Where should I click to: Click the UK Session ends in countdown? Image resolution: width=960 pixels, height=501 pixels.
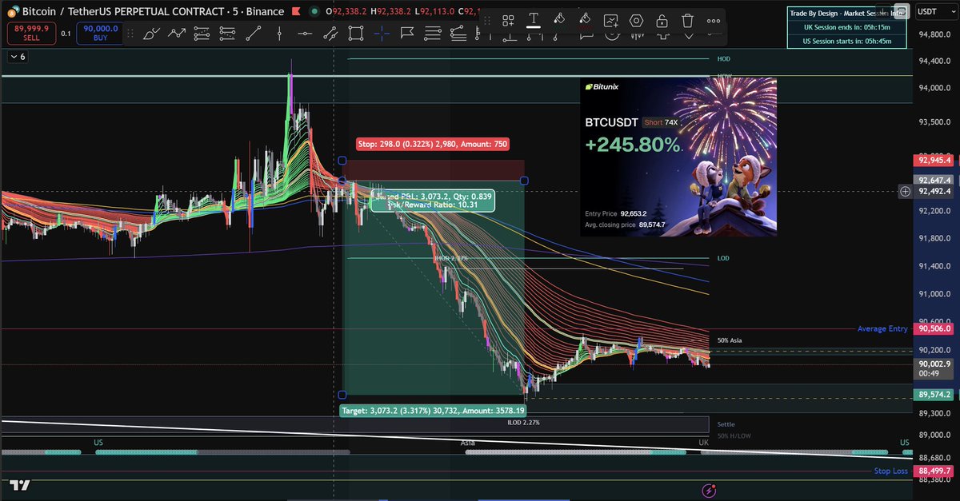pyautogui.click(x=848, y=27)
